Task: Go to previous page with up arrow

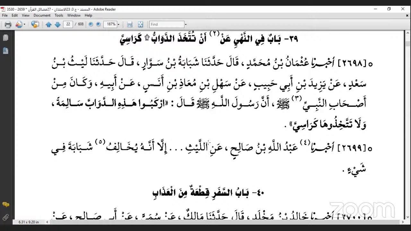Action: point(48,24)
